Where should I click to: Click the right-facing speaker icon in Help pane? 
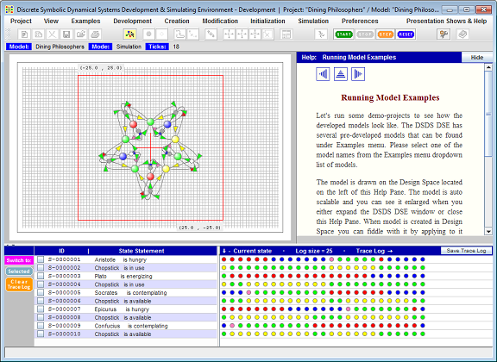tap(358, 74)
